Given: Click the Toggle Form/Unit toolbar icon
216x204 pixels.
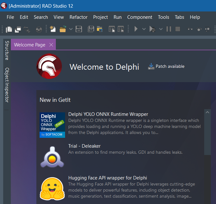Looking at the screenshot, I should (x=27, y=29).
